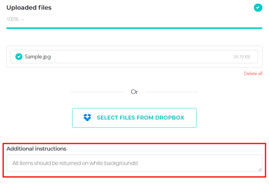Click the teal upload progress bar
The width and height of the screenshot is (269, 184).
tap(134, 28)
